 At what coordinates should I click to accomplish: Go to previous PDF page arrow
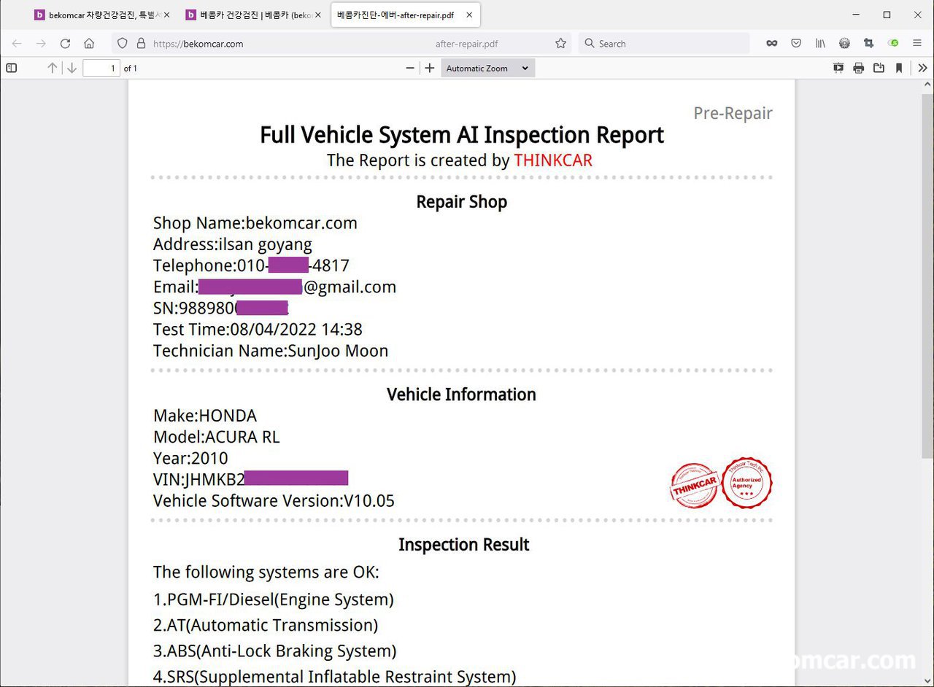52,68
